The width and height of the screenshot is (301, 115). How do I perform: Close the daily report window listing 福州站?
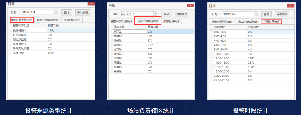190,5
